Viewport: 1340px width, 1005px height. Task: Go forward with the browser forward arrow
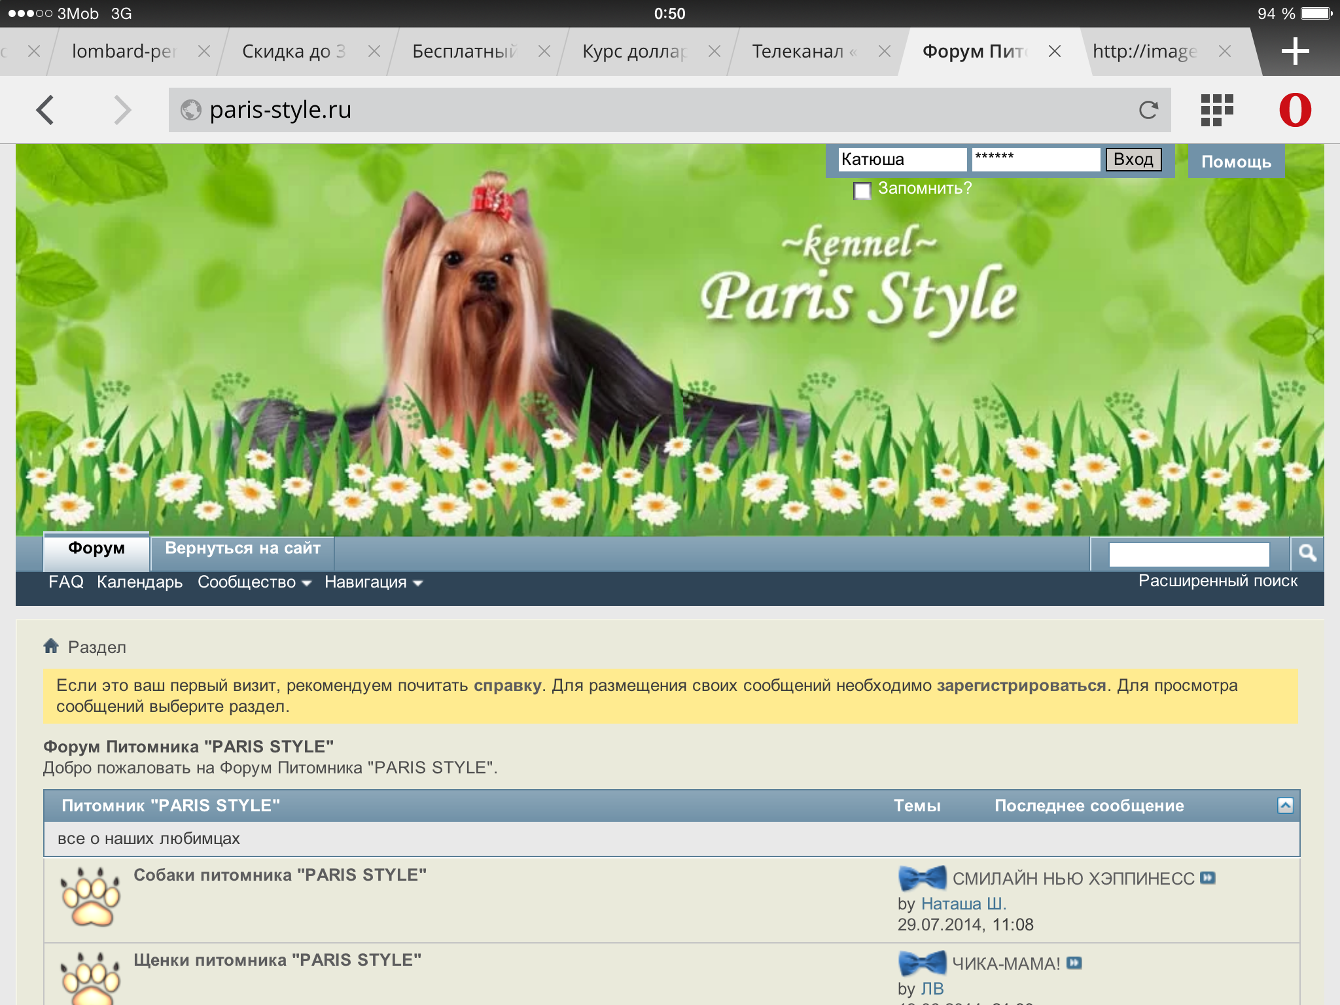[122, 110]
